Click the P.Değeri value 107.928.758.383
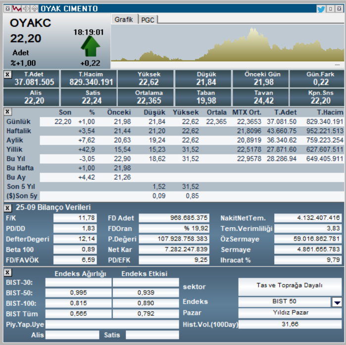 click(174, 239)
